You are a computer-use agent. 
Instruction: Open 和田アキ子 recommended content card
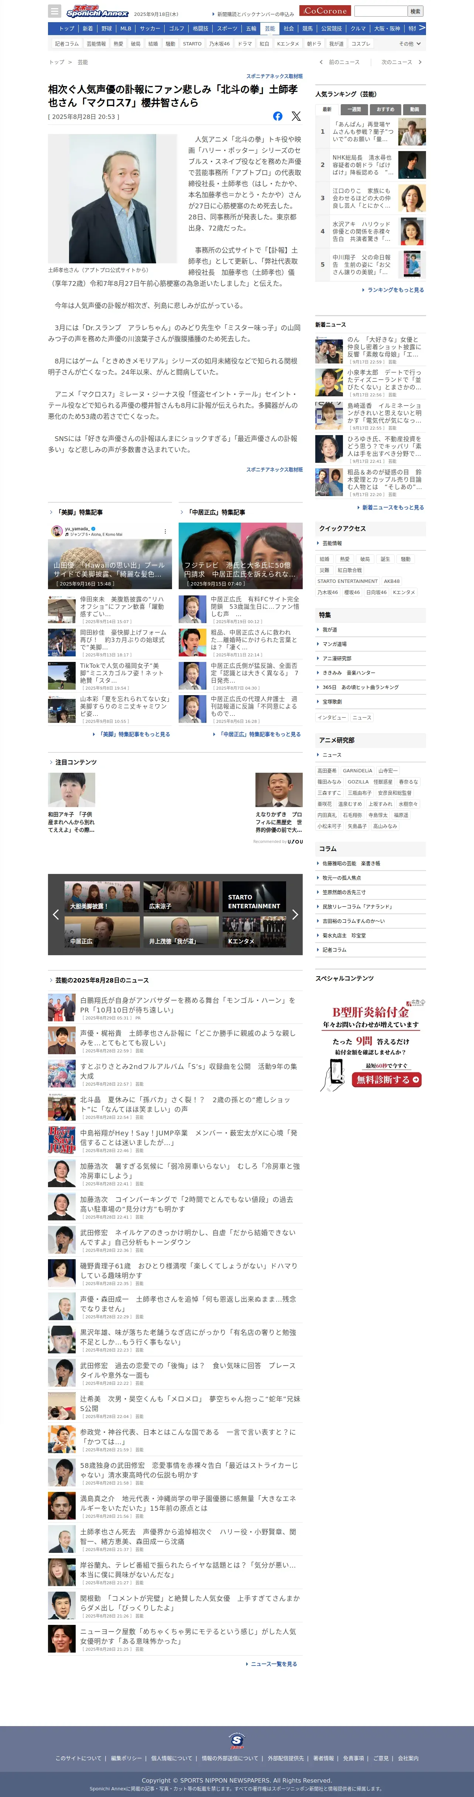(x=72, y=802)
